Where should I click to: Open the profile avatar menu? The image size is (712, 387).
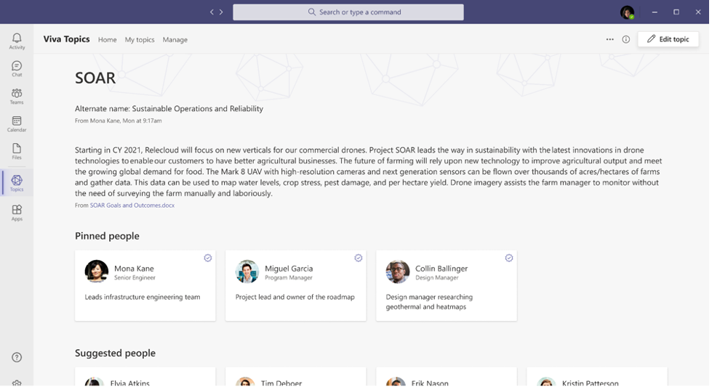(x=627, y=12)
